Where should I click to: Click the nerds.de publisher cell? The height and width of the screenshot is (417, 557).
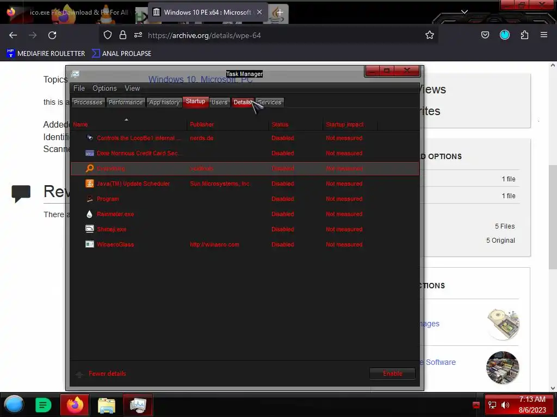tap(201, 138)
